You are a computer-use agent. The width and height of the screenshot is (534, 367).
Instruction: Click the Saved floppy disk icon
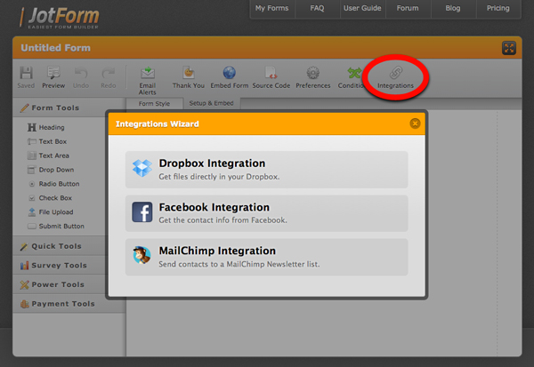26,73
